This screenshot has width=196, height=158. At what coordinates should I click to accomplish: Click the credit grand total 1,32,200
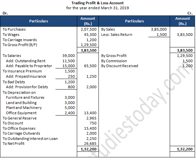click(x=185, y=149)
